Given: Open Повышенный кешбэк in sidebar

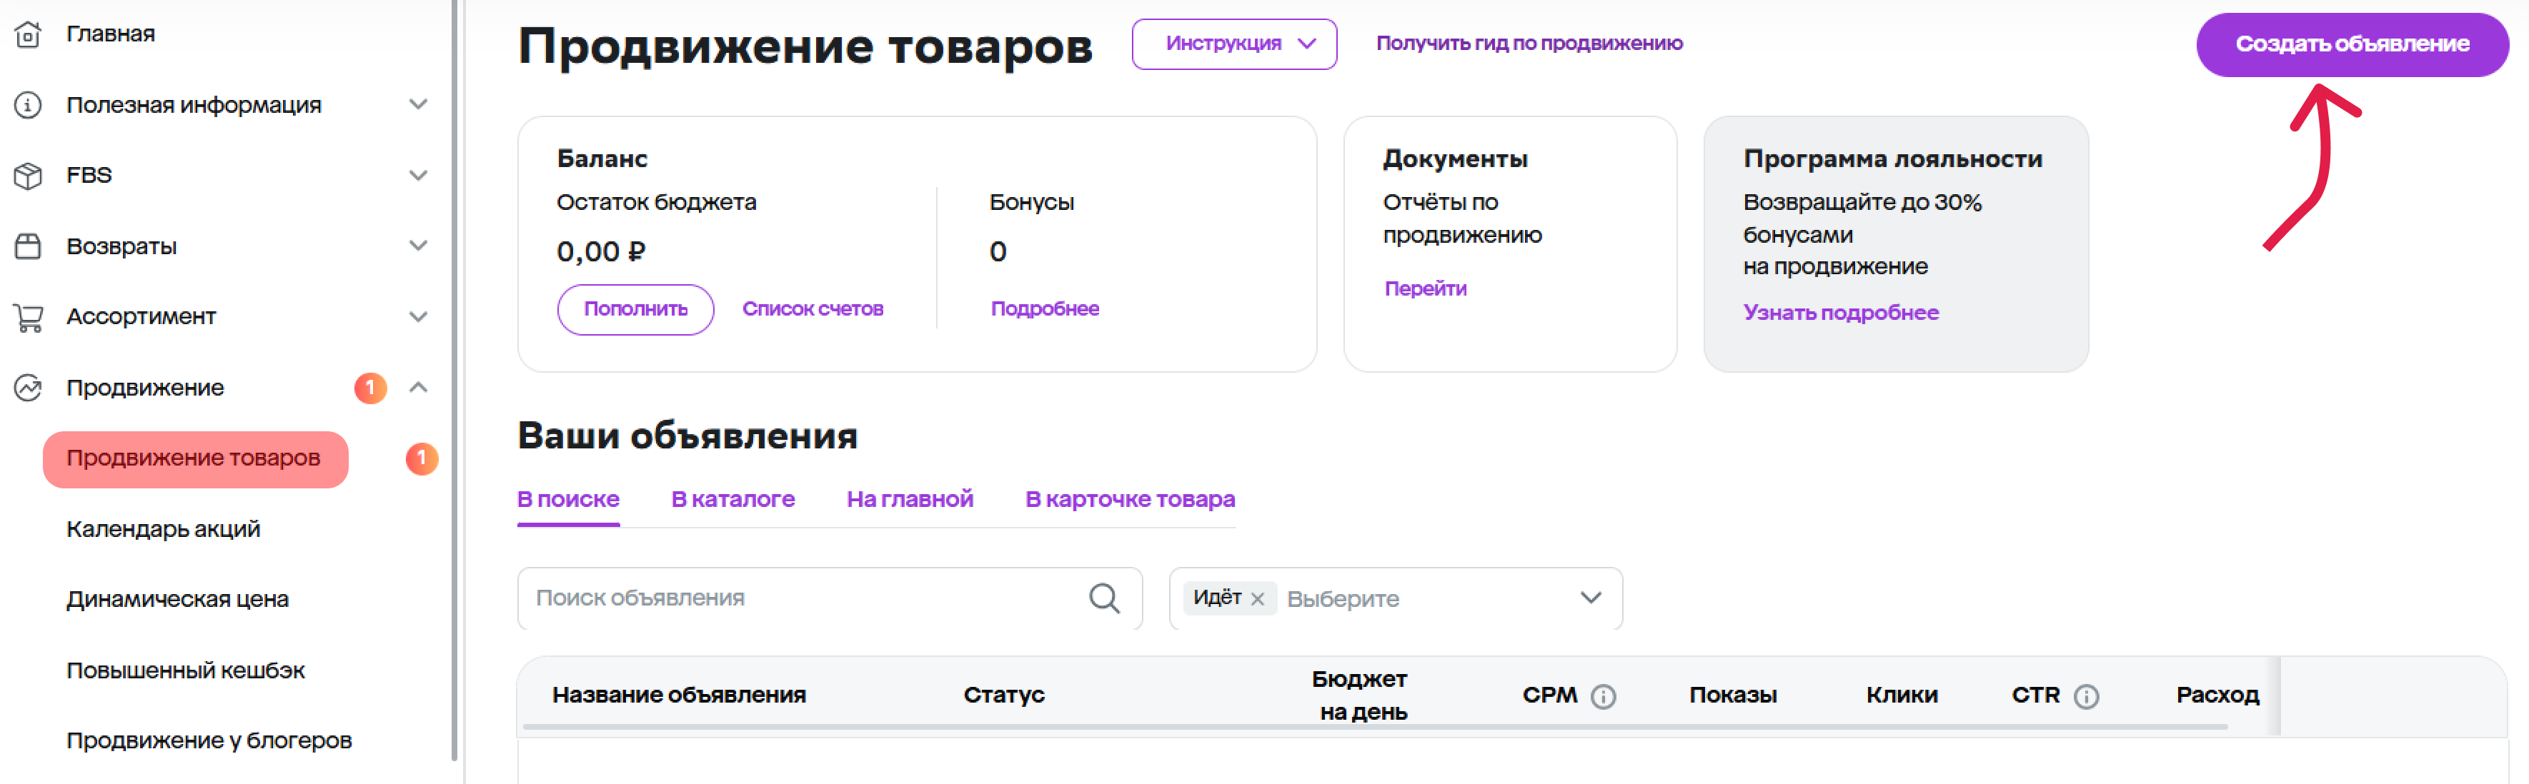Looking at the screenshot, I should [x=186, y=670].
